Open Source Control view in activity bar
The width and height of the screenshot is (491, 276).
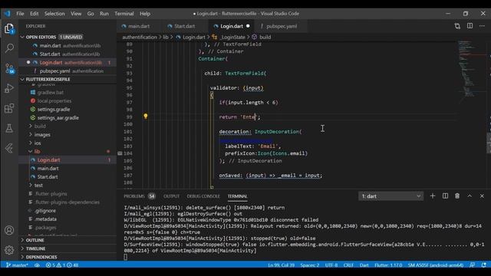9,68
